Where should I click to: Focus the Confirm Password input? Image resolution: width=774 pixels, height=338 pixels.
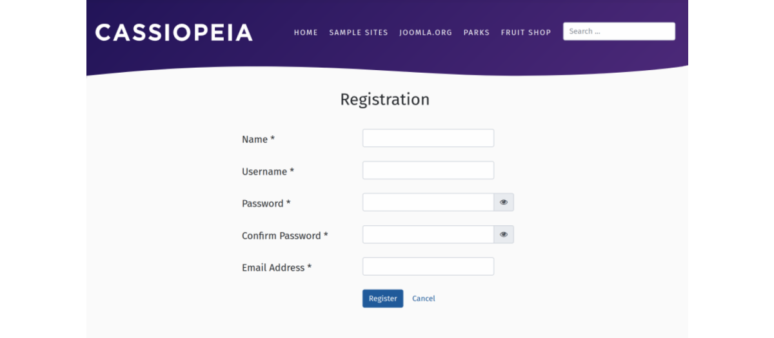[428, 234]
